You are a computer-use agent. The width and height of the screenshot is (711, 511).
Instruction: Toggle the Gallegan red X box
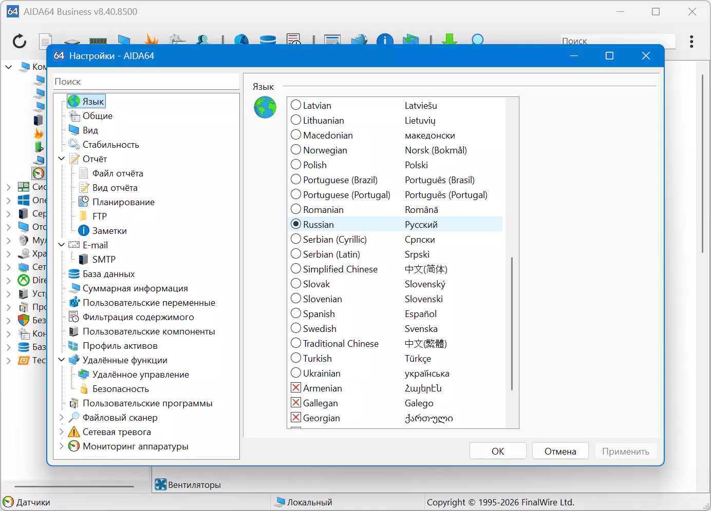tap(296, 403)
